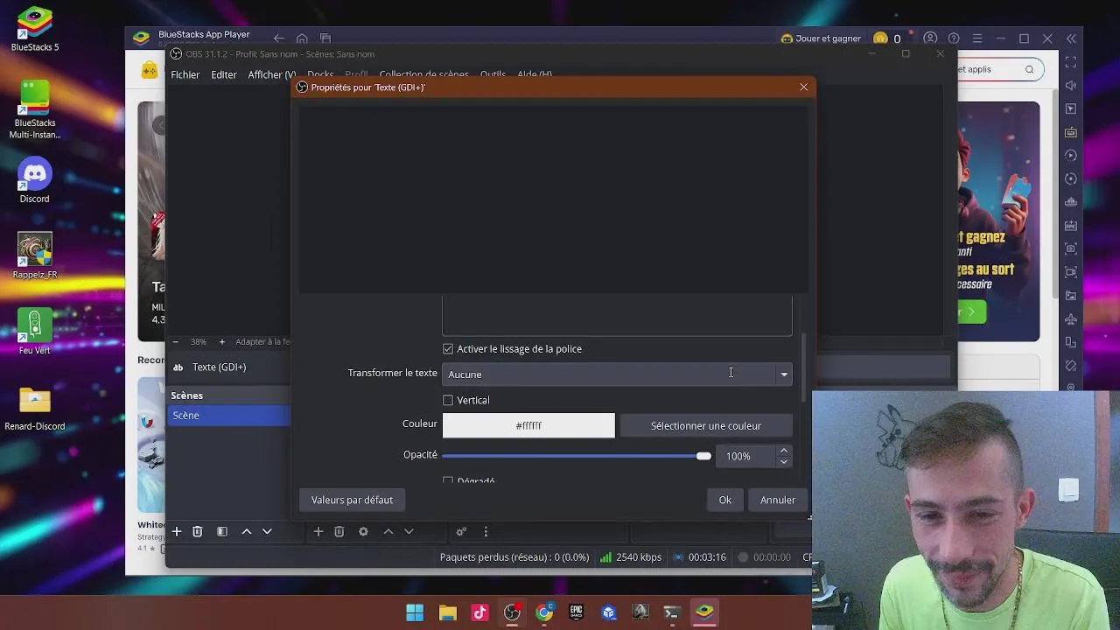Zoom out the OBS preview with minus
This screenshot has height=630, width=1120.
(175, 342)
